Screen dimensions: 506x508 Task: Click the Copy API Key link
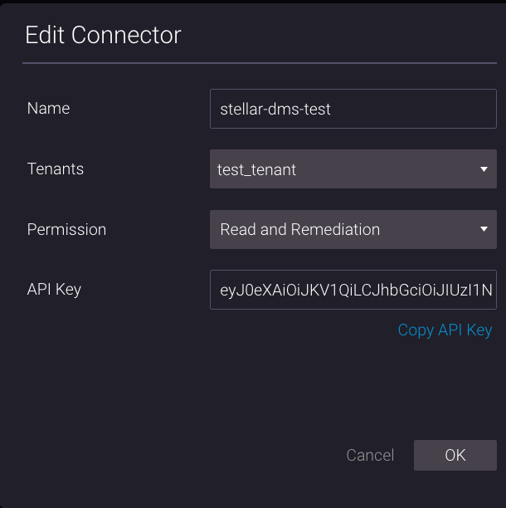pyautogui.click(x=445, y=330)
